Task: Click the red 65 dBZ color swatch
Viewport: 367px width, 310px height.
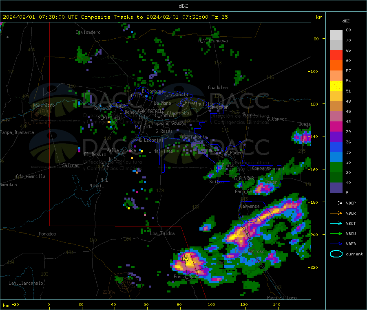Action: (x=336, y=55)
